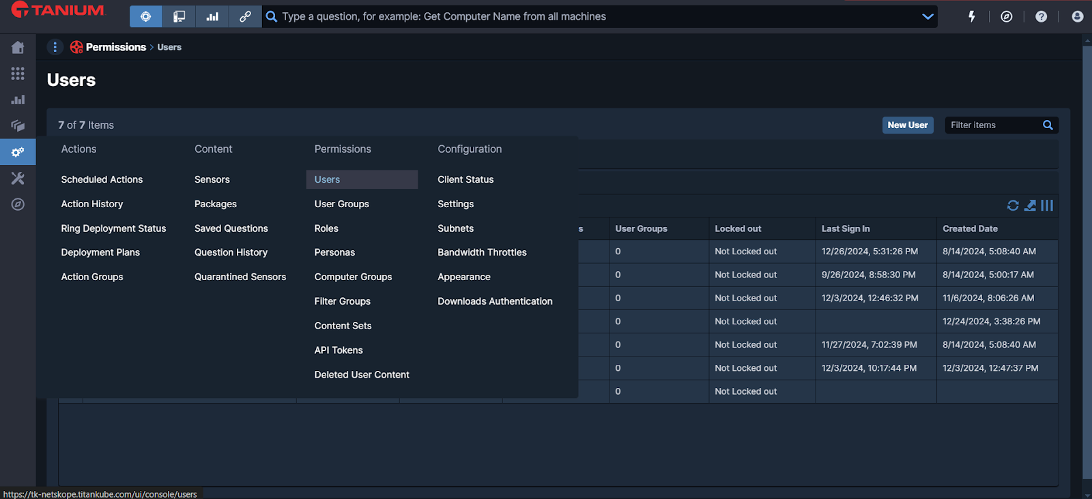This screenshot has height=499, width=1092.
Task: Open the column customization icon
Action: (x=1047, y=205)
